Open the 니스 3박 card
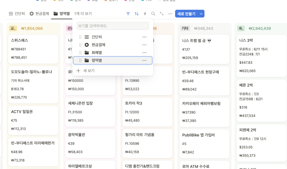 click(x=261, y=56)
